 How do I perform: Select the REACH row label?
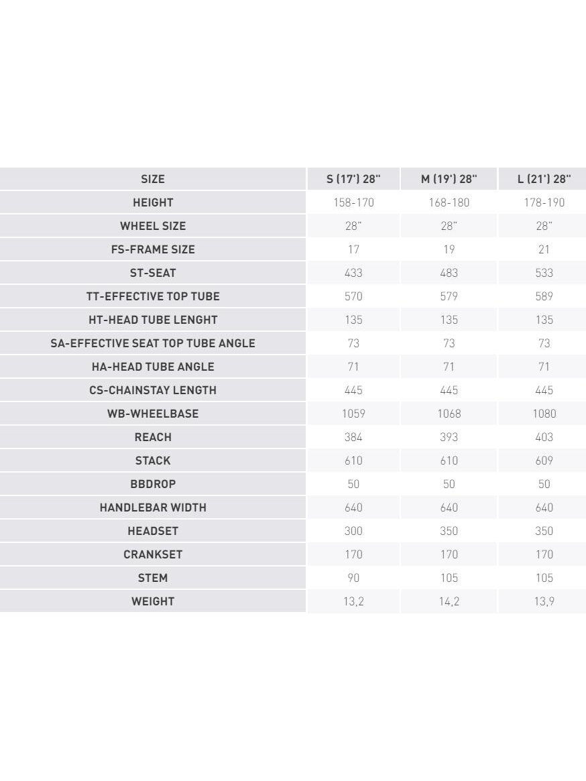tap(152, 437)
